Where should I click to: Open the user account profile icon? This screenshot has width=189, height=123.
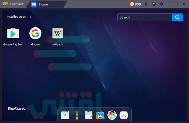(x=154, y=4)
